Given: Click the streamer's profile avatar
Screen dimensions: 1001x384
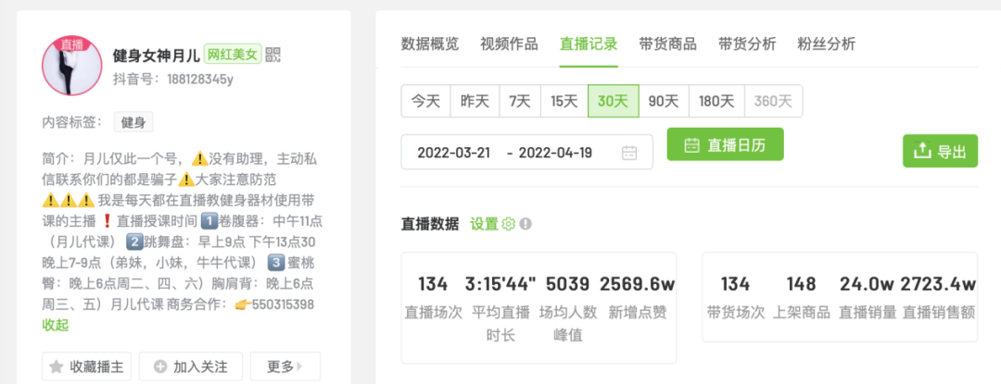Looking at the screenshot, I should 71,67.
